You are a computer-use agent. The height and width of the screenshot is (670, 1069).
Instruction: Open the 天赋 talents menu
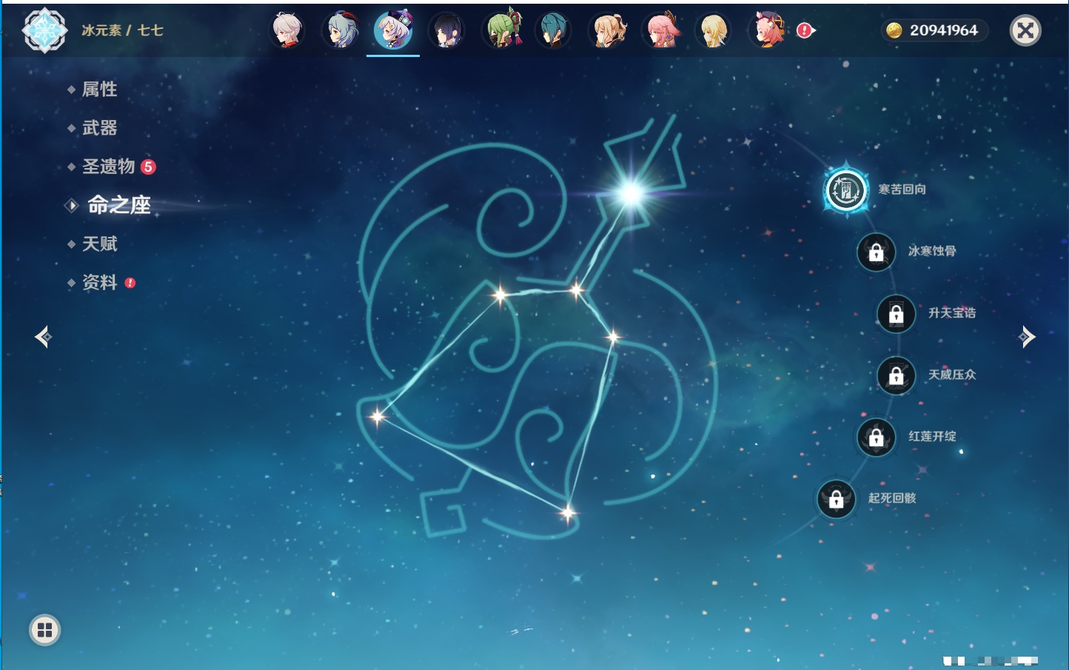tap(99, 244)
